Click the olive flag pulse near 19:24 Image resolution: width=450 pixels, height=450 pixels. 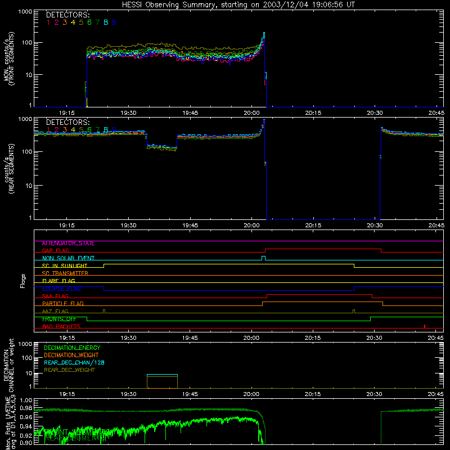(104, 311)
